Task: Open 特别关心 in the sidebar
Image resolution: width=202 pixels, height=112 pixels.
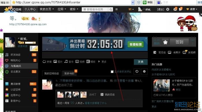Action: click(16, 60)
